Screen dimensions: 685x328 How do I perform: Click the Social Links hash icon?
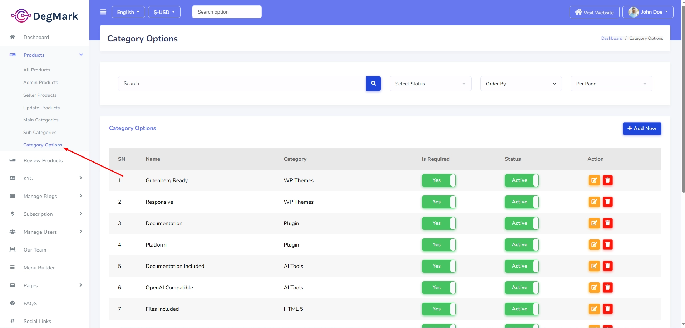coord(13,321)
